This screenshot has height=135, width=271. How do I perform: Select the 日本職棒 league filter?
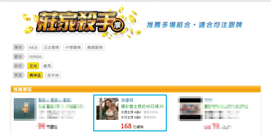point(51,47)
